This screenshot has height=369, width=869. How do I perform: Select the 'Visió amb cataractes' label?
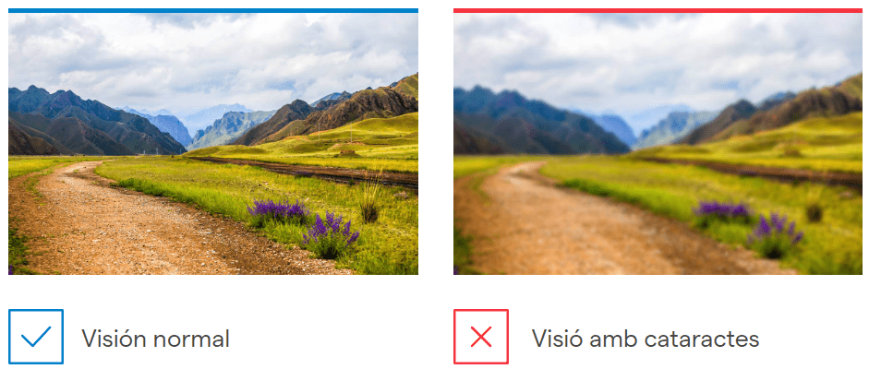click(x=646, y=338)
